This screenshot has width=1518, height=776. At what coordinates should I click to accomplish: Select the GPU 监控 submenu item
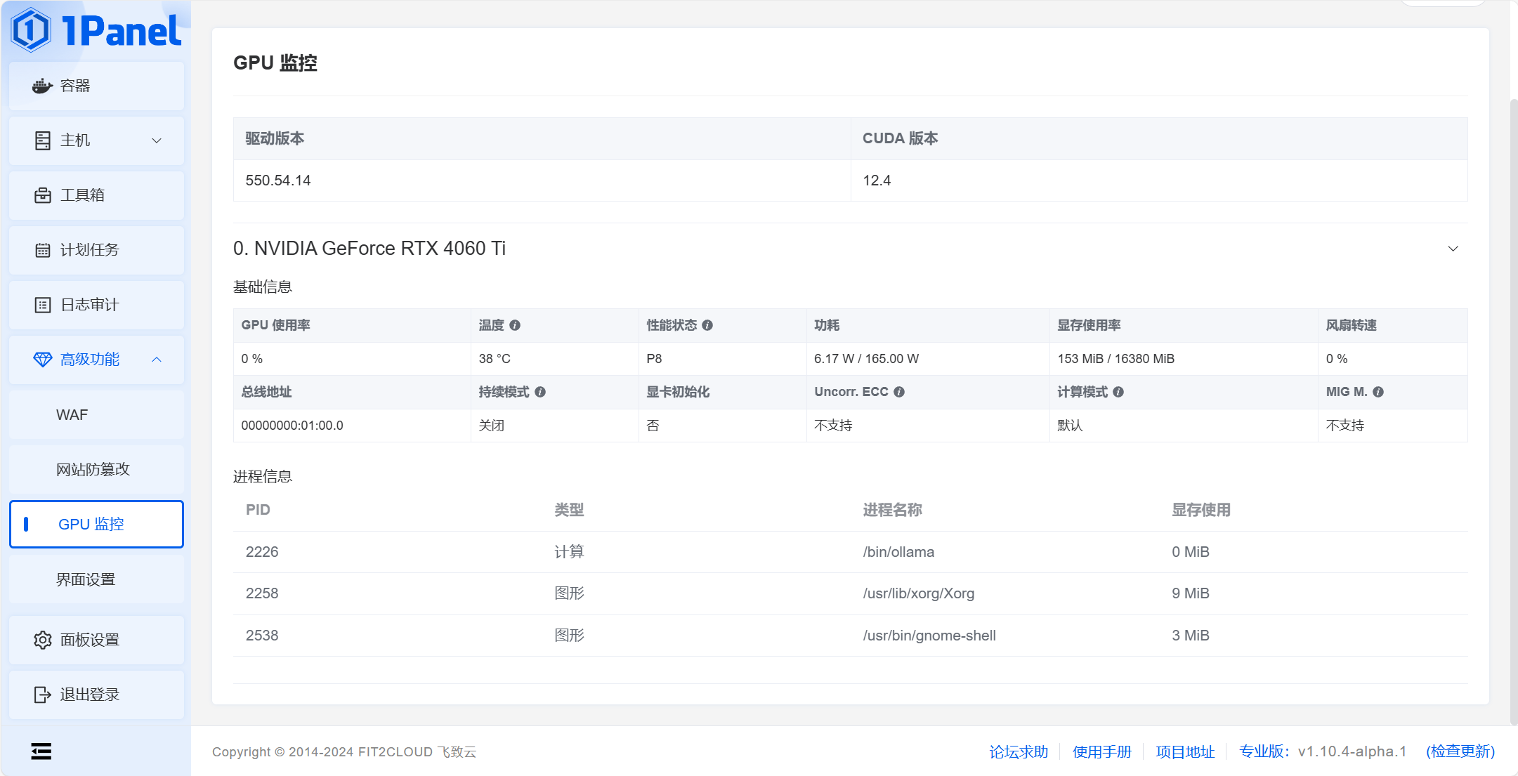(x=96, y=524)
